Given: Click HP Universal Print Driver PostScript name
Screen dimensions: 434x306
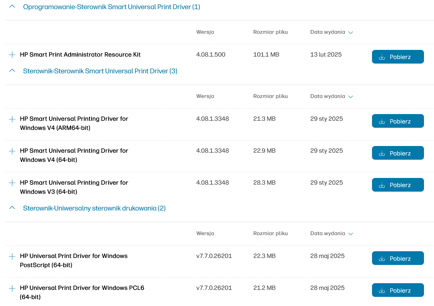Looking at the screenshot, I should pos(74,260).
